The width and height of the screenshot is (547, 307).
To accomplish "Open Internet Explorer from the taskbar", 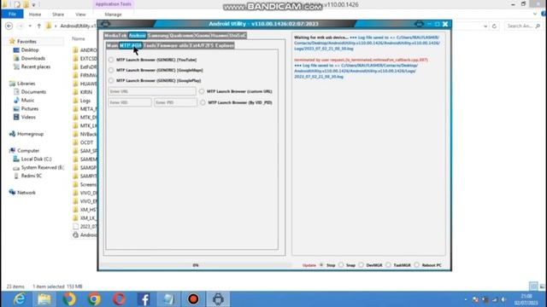I will (19, 299).
